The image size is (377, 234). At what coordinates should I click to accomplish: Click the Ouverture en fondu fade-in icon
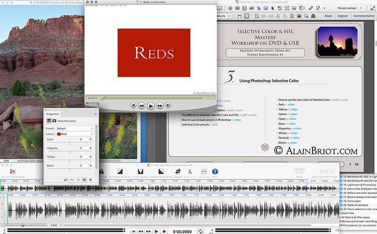click(120, 172)
